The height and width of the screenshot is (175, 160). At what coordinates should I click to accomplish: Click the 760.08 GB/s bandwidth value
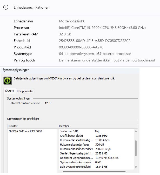(x=103, y=149)
